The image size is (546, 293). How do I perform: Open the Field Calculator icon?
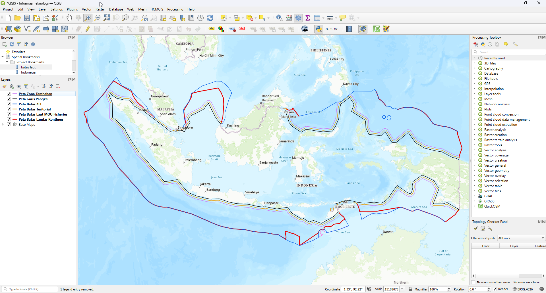click(x=289, y=18)
